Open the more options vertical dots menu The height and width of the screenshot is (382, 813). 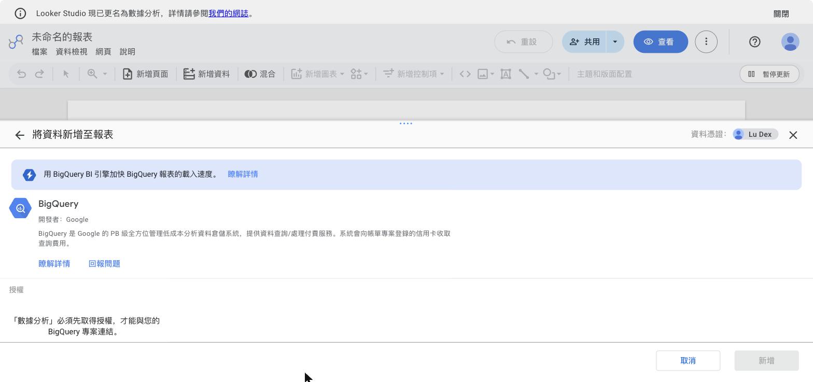click(706, 42)
